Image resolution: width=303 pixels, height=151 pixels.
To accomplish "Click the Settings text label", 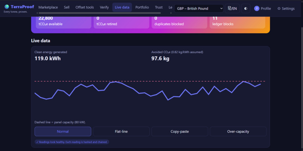I will click(288, 9).
